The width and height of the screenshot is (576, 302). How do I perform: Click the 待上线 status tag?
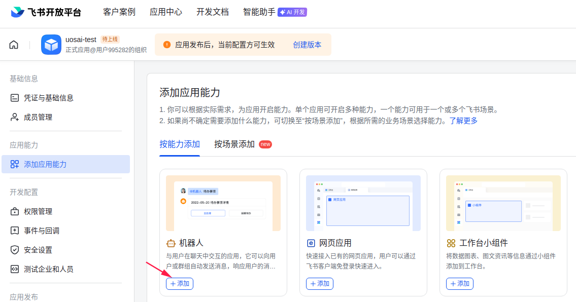[x=110, y=39]
